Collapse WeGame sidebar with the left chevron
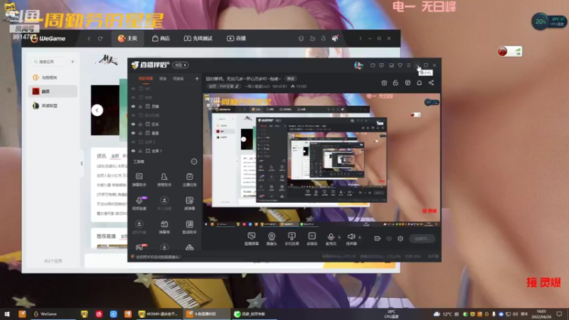 [x=82, y=164]
